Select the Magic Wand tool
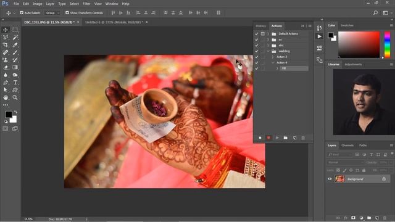 coord(15,37)
